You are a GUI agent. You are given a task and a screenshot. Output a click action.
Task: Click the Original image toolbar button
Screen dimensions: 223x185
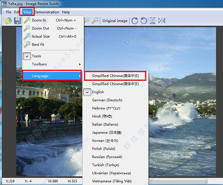(x=115, y=21)
